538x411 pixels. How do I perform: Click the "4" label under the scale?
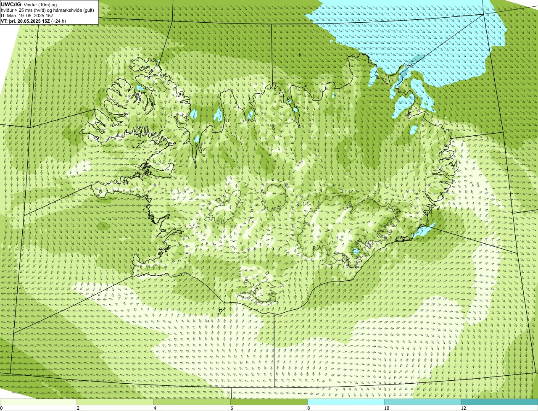click(155, 408)
